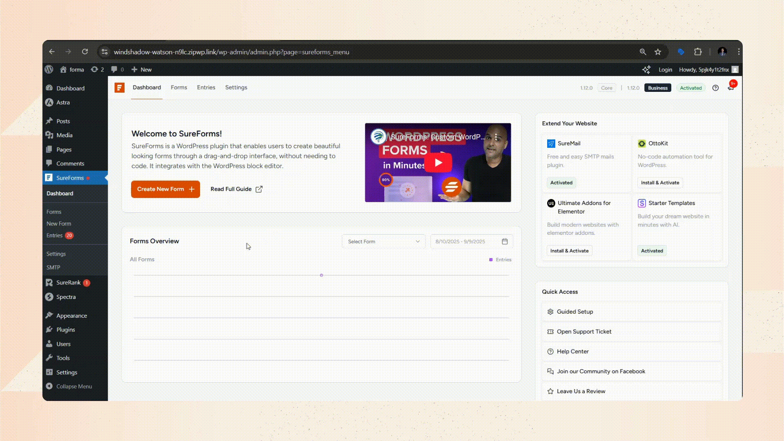Open the comments bubble in admin bar

coord(117,69)
